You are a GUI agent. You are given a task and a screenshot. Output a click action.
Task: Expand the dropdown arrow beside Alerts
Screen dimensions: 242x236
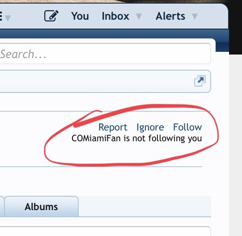click(195, 17)
